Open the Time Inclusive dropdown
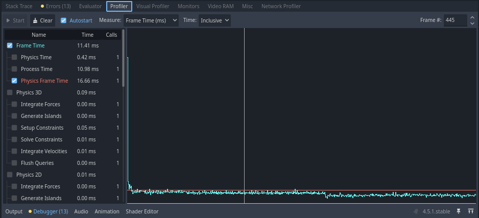This screenshot has width=479, height=218. click(x=214, y=20)
